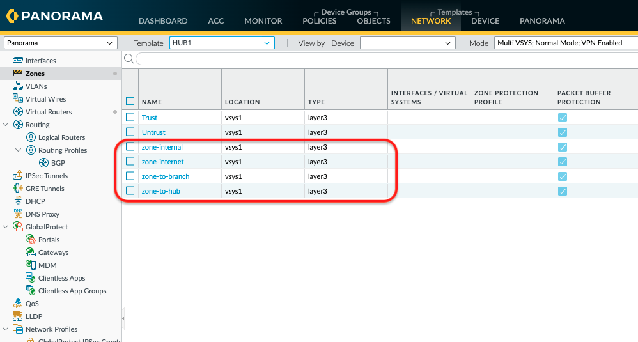Collapse the Routing Profiles tree node
This screenshot has height=342, width=638.
tap(19, 150)
